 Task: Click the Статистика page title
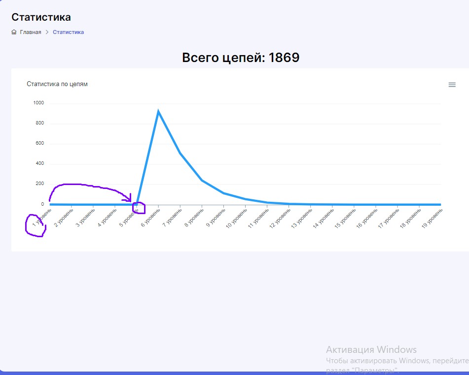pyautogui.click(x=41, y=17)
